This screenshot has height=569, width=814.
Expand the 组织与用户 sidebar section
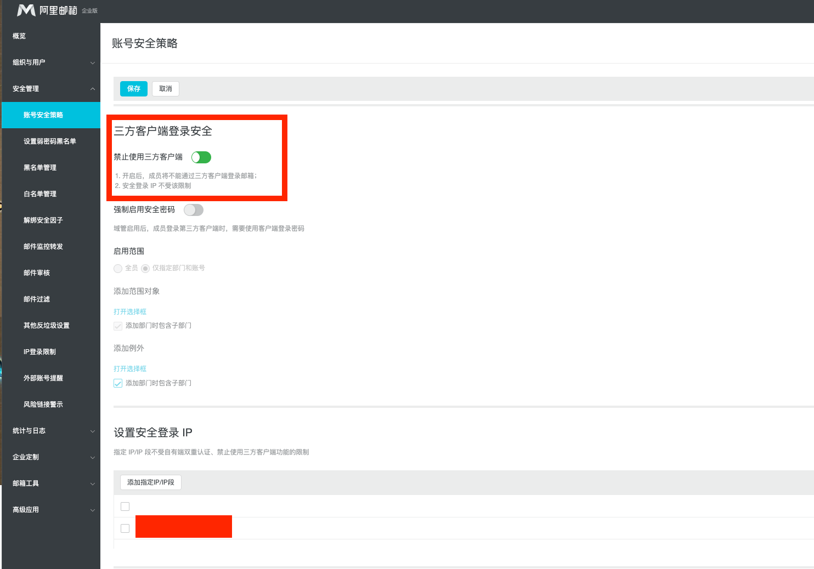click(50, 62)
